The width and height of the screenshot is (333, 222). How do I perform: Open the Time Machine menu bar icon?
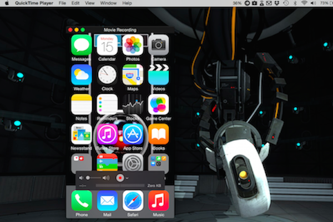[x=286, y=3]
